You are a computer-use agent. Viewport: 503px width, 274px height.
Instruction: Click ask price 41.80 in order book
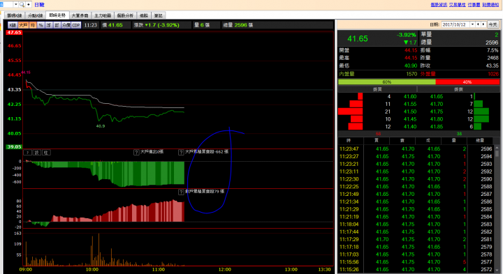436,119
